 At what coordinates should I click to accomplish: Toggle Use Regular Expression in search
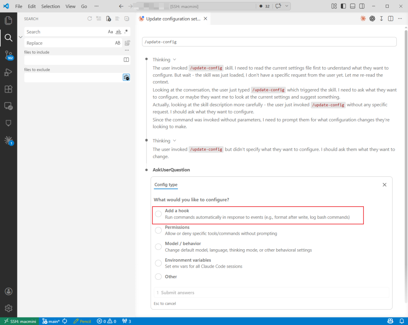coord(126,32)
